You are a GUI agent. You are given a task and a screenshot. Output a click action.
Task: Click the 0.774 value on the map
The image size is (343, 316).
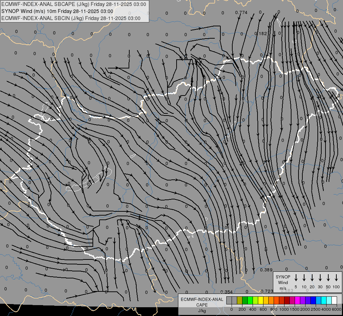pyautogui.click(x=241, y=13)
